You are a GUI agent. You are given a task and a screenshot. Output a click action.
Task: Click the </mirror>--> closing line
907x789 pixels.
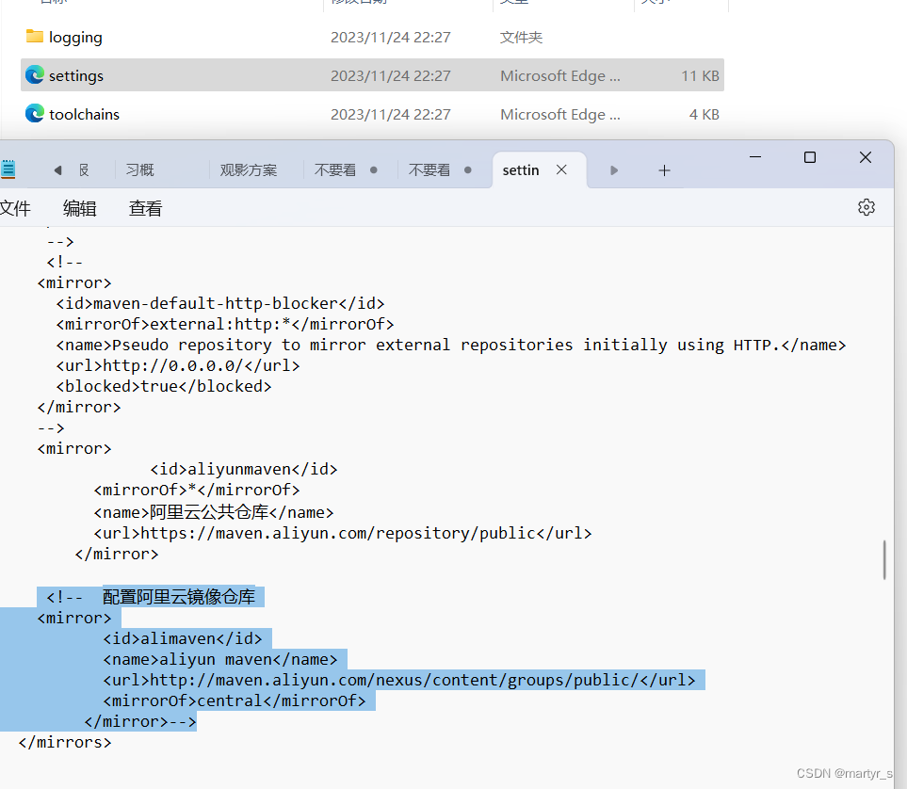click(140, 721)
